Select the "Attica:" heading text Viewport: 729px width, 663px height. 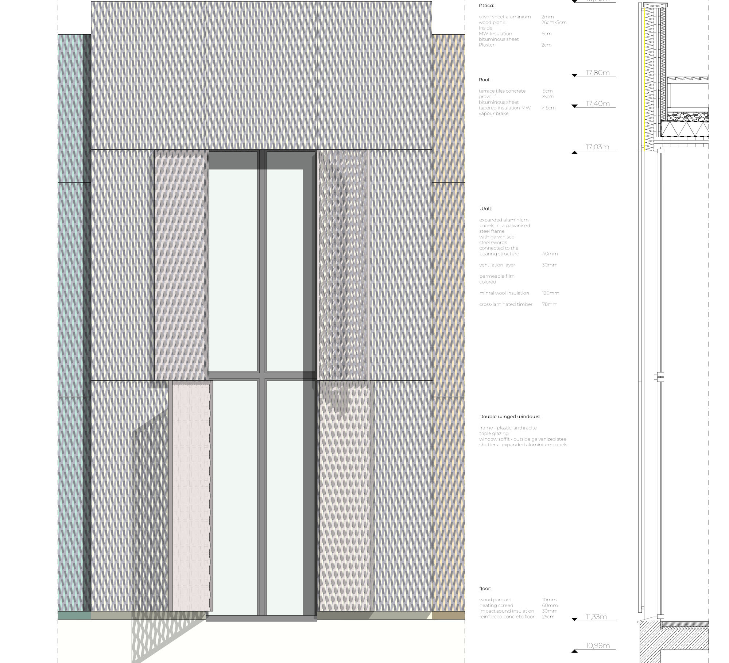point(486,5)
